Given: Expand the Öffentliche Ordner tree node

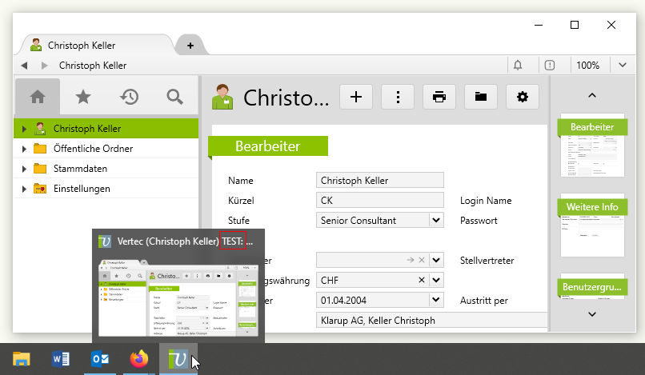Looking at the screenshot, I should pyautogui.click(x=24, y=149).
